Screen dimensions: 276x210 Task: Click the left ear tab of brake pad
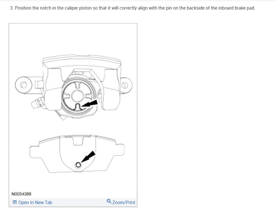coord(35,151)
